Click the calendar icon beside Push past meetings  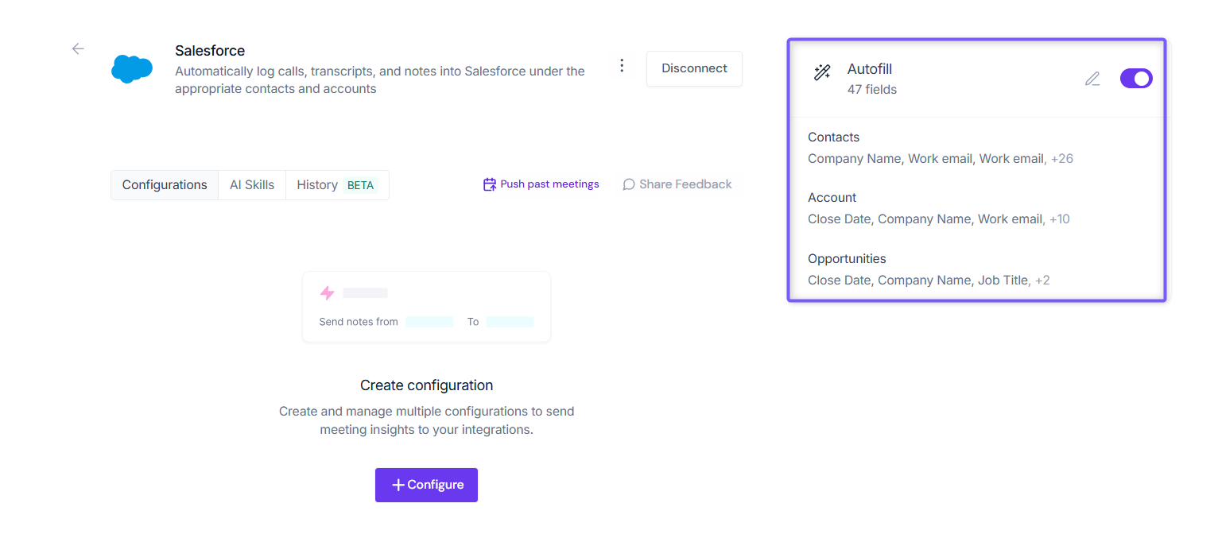tap(490, 184)
